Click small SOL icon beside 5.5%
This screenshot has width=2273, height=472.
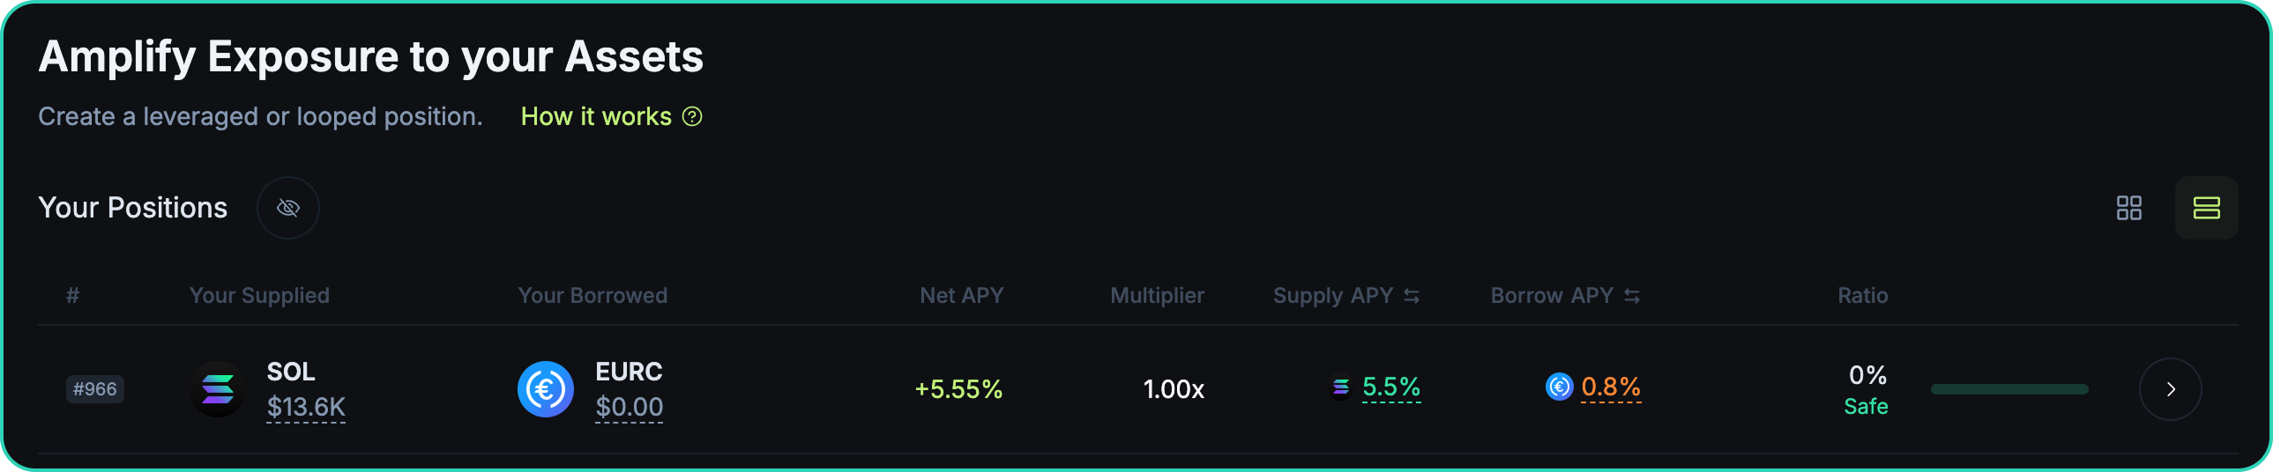1340,387
